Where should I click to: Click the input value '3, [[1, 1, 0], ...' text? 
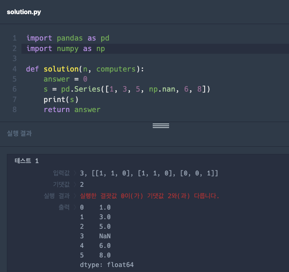point(149,173)
